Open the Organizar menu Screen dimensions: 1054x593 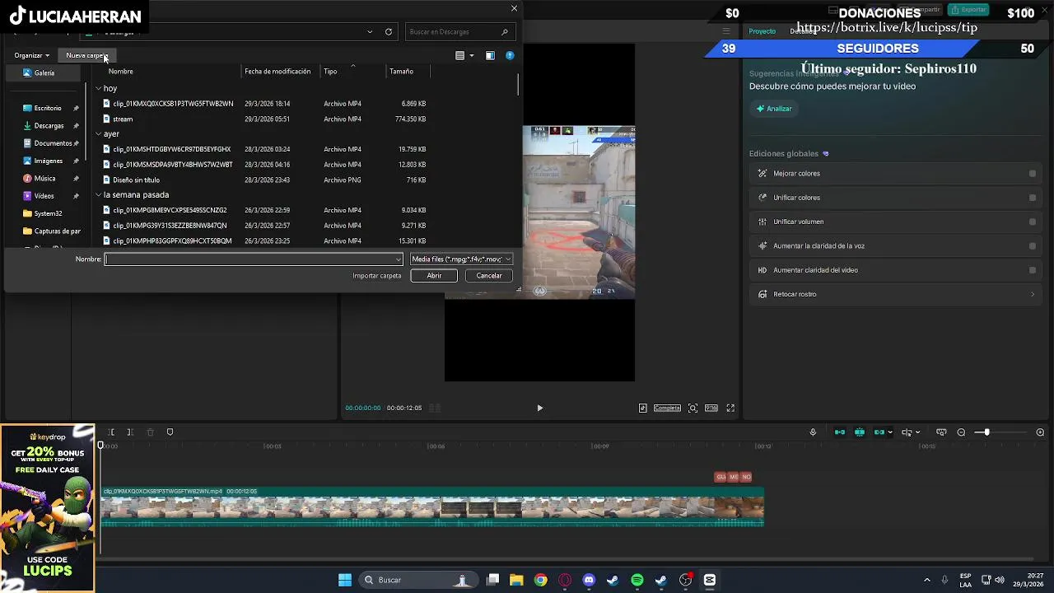click(x=31, y=55)
